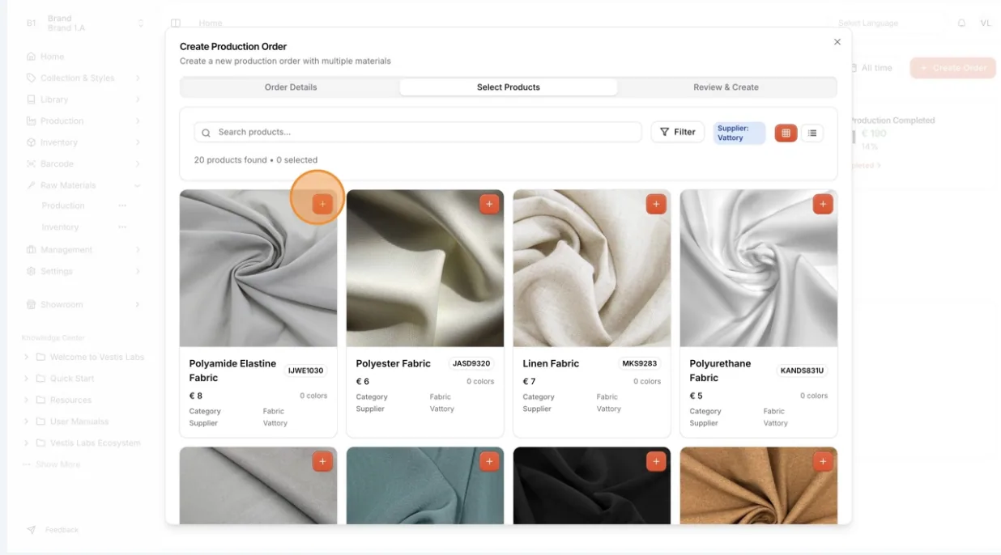Switch to list view of products

(812, 133)
